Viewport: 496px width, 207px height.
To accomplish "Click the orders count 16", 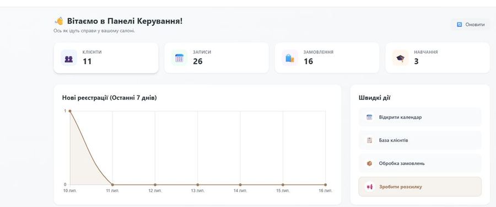I will (x=309, y=61).
